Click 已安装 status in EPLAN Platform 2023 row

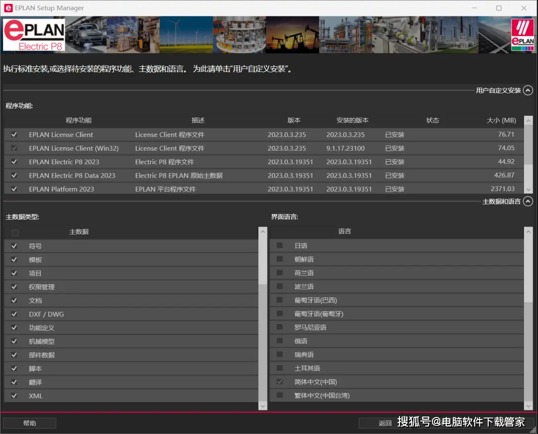point(395,189)
